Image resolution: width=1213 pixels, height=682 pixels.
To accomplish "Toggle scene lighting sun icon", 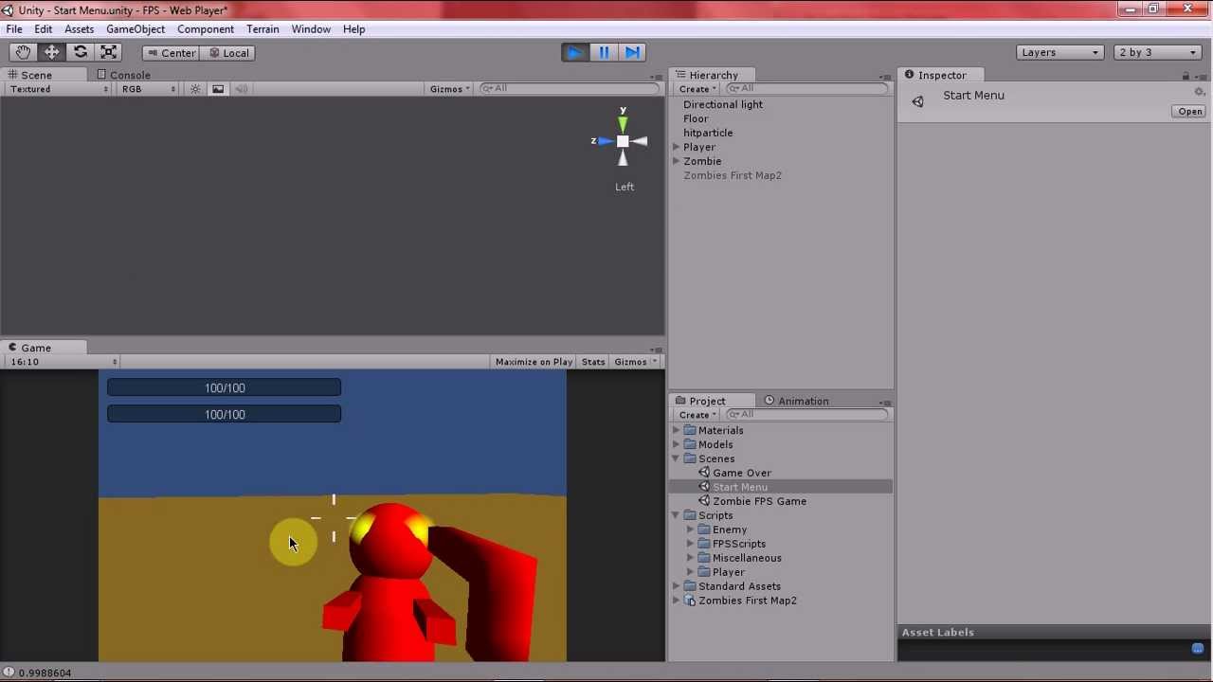I will click(x=195, y=89).
